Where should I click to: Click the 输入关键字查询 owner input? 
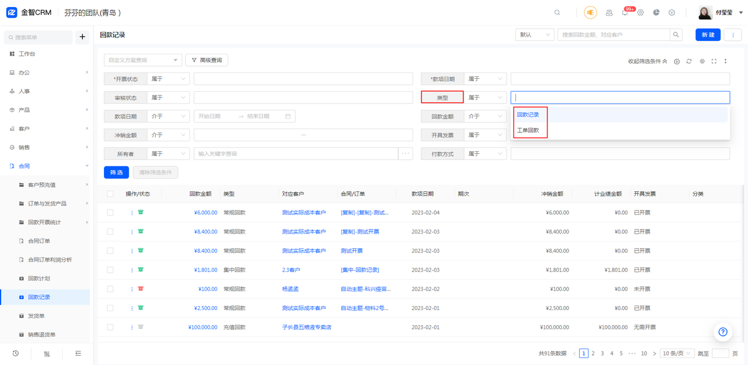[x=296, y=154]
